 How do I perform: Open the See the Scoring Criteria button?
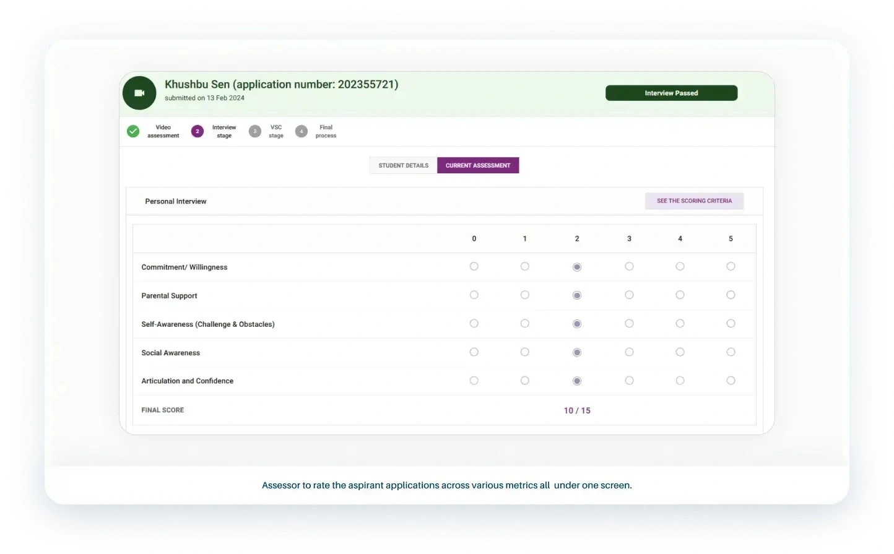(694, 201)
